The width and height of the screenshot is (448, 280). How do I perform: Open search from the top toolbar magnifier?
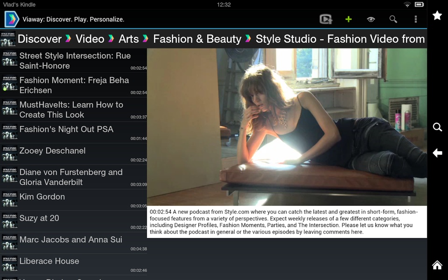[393, 19]
